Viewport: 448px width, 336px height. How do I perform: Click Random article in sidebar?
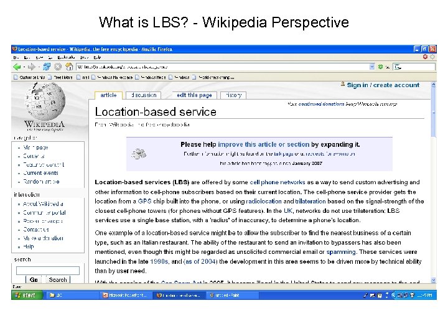coord(41,182)
